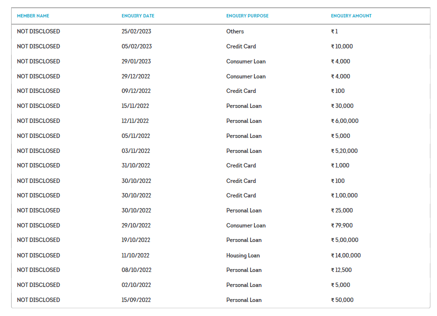Click the ₹50,000 enquiry amount

point(342,300)
